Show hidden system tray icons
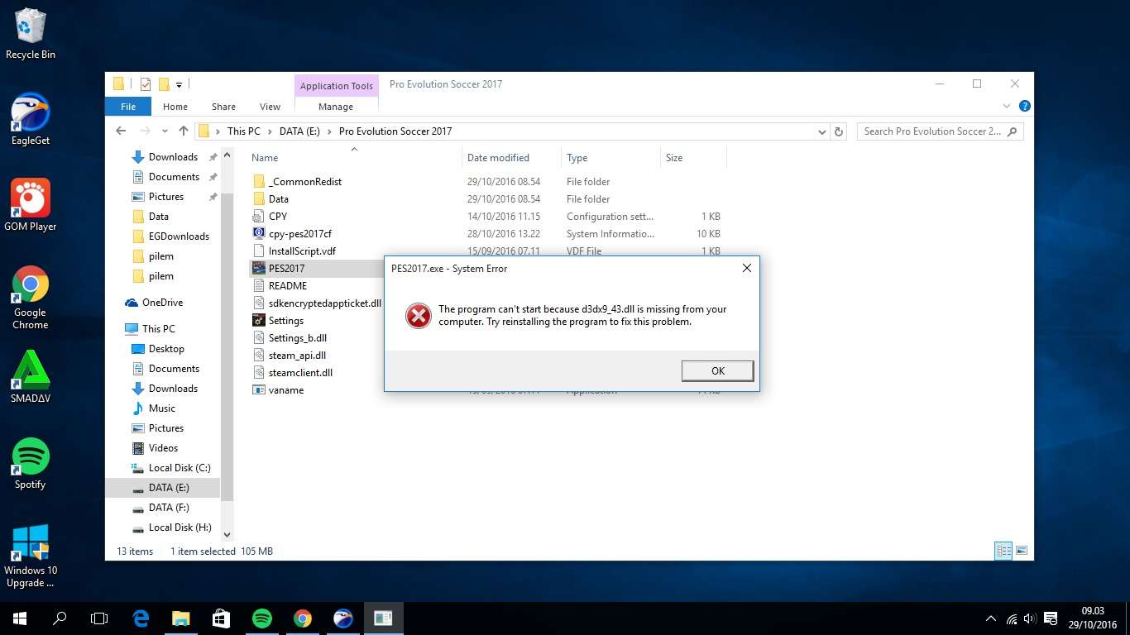The height and width of the screenshot is (635, 1130). (991, 618)
